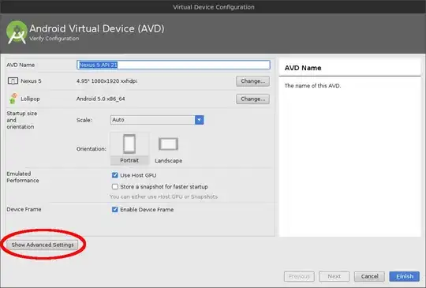Image resolution: width=426 pixels, height=288 pixels.
Task: Finish the AVD configuration
Action: pos(404,276)
